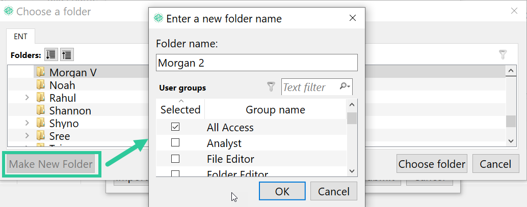Uncheck the All Access group checkbox
The image size is (527, 207).
(175, 127)
